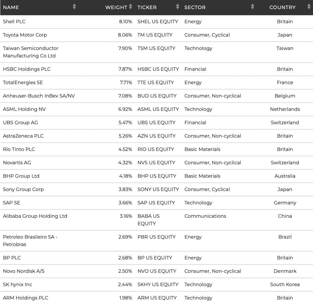
Task: Select Alibaba Group Holding Ltd name
Action: 35,216
